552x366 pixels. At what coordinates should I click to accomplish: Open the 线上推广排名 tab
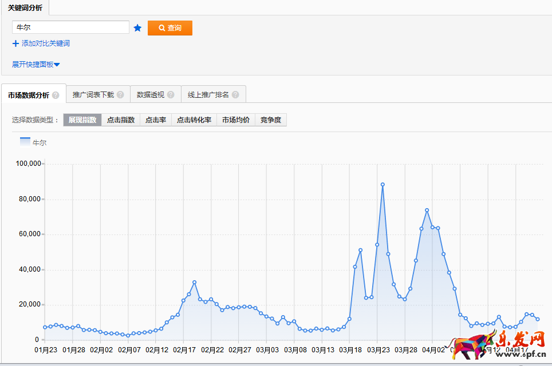click(208, 95)
